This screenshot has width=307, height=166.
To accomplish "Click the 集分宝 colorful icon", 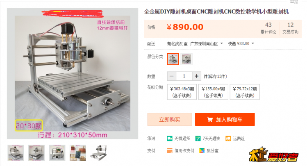I will coord(202,151).
